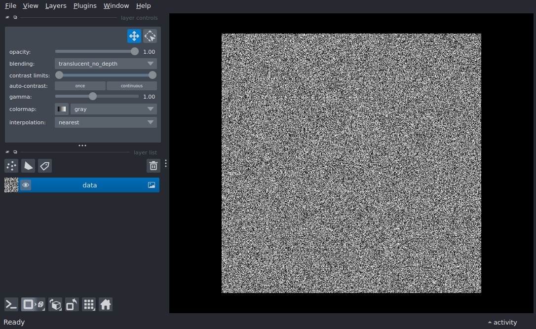The height and width of the screenshot is (329, 536).
Task: Click the contrast limits upper handle
Action: [x=153, y=75]
